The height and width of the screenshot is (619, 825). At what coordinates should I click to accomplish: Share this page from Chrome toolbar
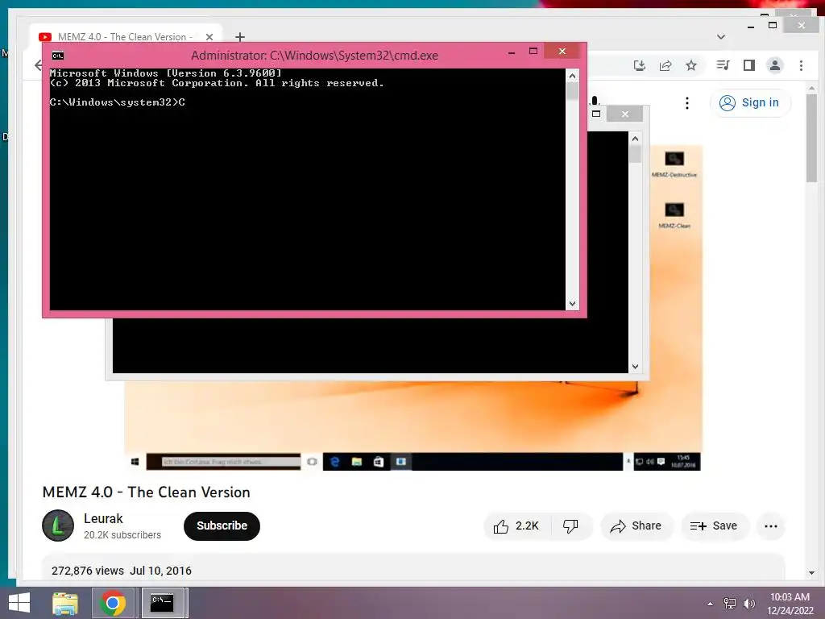point(665,65)
